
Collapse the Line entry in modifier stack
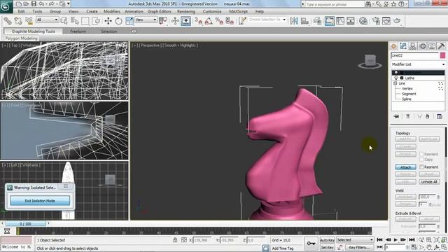click(x=395, y=83)
